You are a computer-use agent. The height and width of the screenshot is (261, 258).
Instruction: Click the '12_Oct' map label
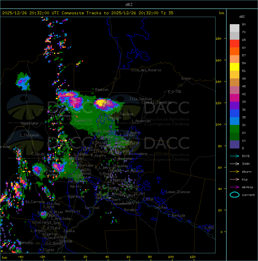(140, 193)
